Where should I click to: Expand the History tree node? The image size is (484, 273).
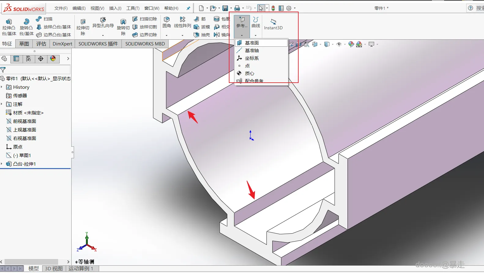coord(2,87)
